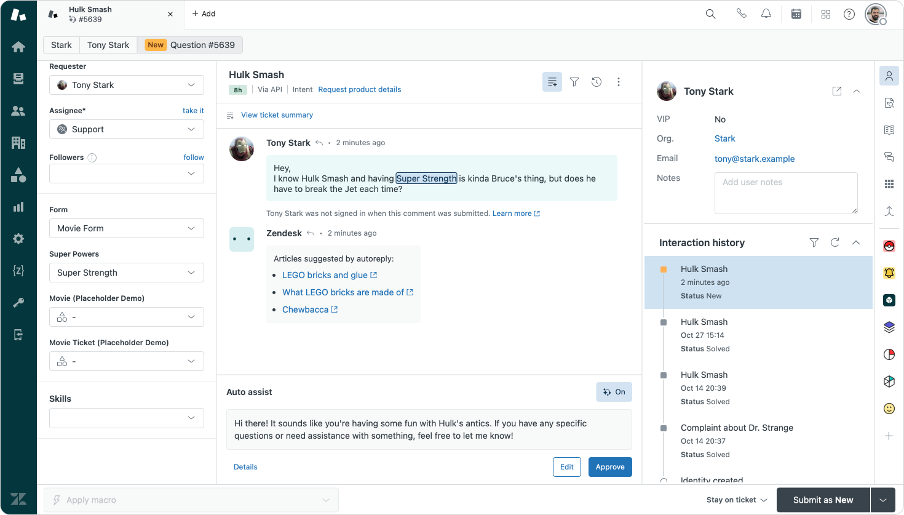Click the follow link
904x515 pixels.
coord(194,158)
